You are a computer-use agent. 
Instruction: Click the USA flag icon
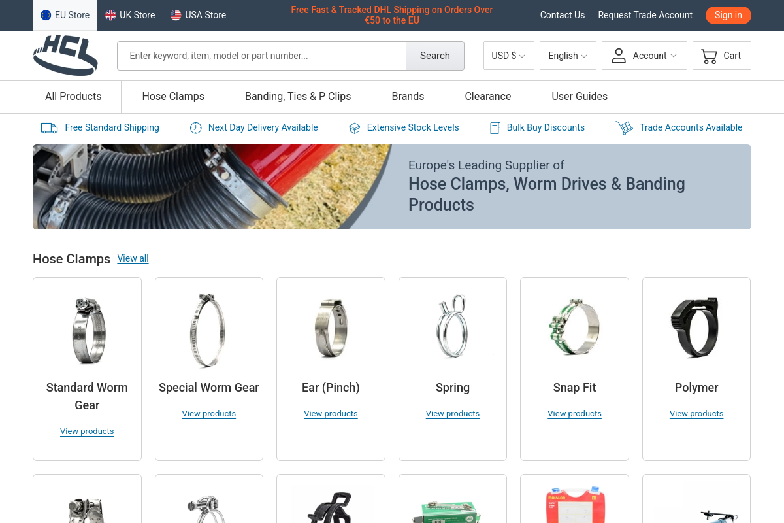[x=176, y=15]
